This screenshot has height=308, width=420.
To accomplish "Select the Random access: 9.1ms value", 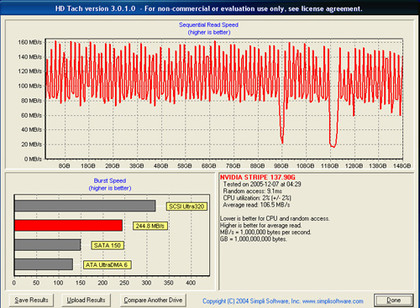I will (x=252, y=191).
